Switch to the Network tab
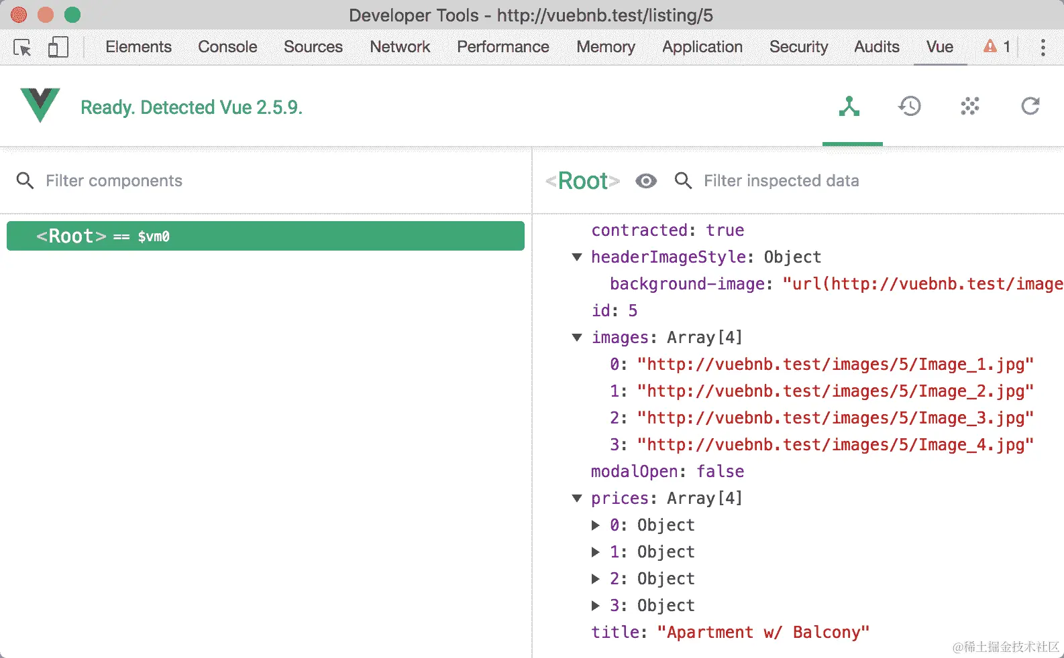Image resolution: width=1064 pixels, height=658 pixels. click(400, 47)
